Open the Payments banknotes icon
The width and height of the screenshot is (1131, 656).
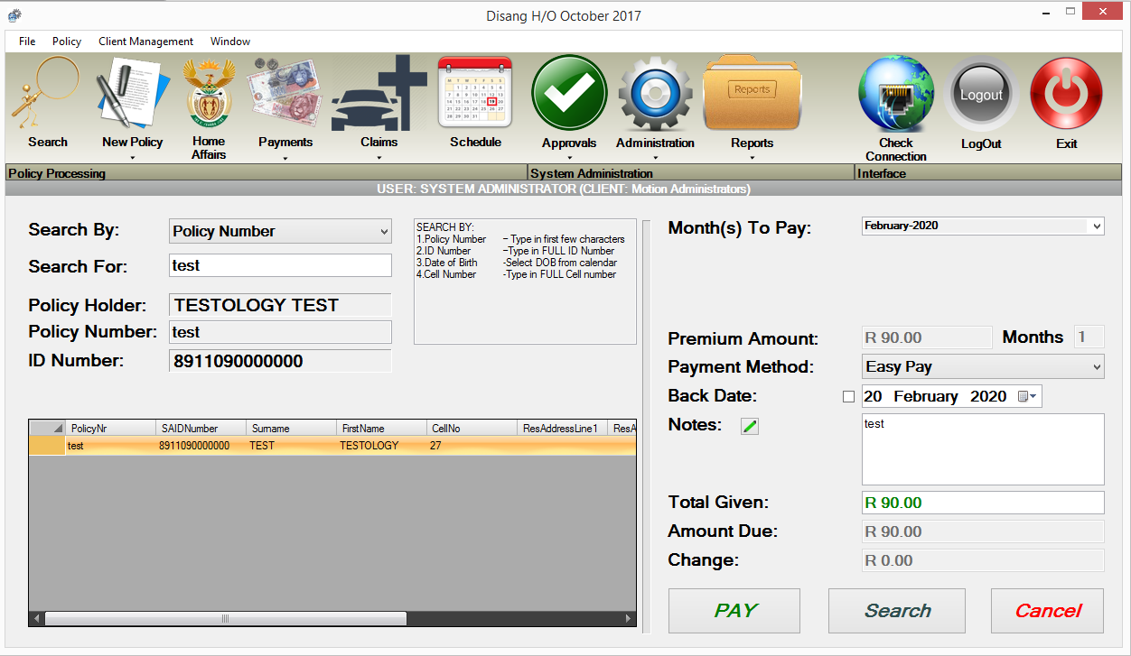point(285,95)
